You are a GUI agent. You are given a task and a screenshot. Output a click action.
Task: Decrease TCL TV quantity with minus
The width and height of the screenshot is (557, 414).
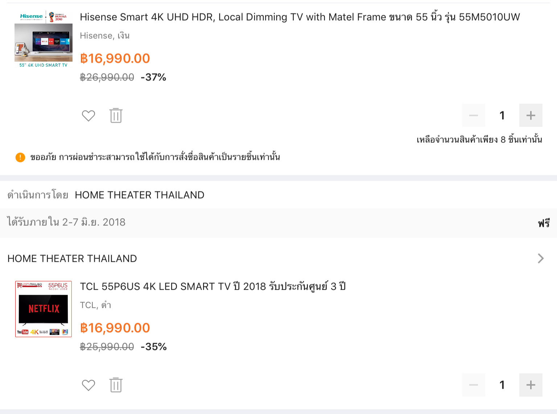pos(473,385)
